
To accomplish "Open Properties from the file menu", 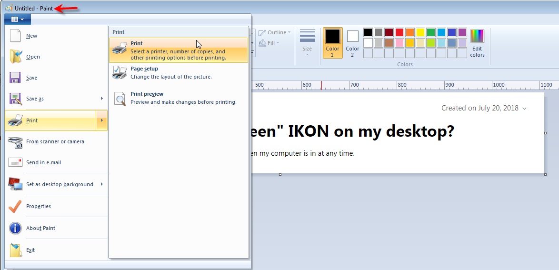I will point(56,206).
